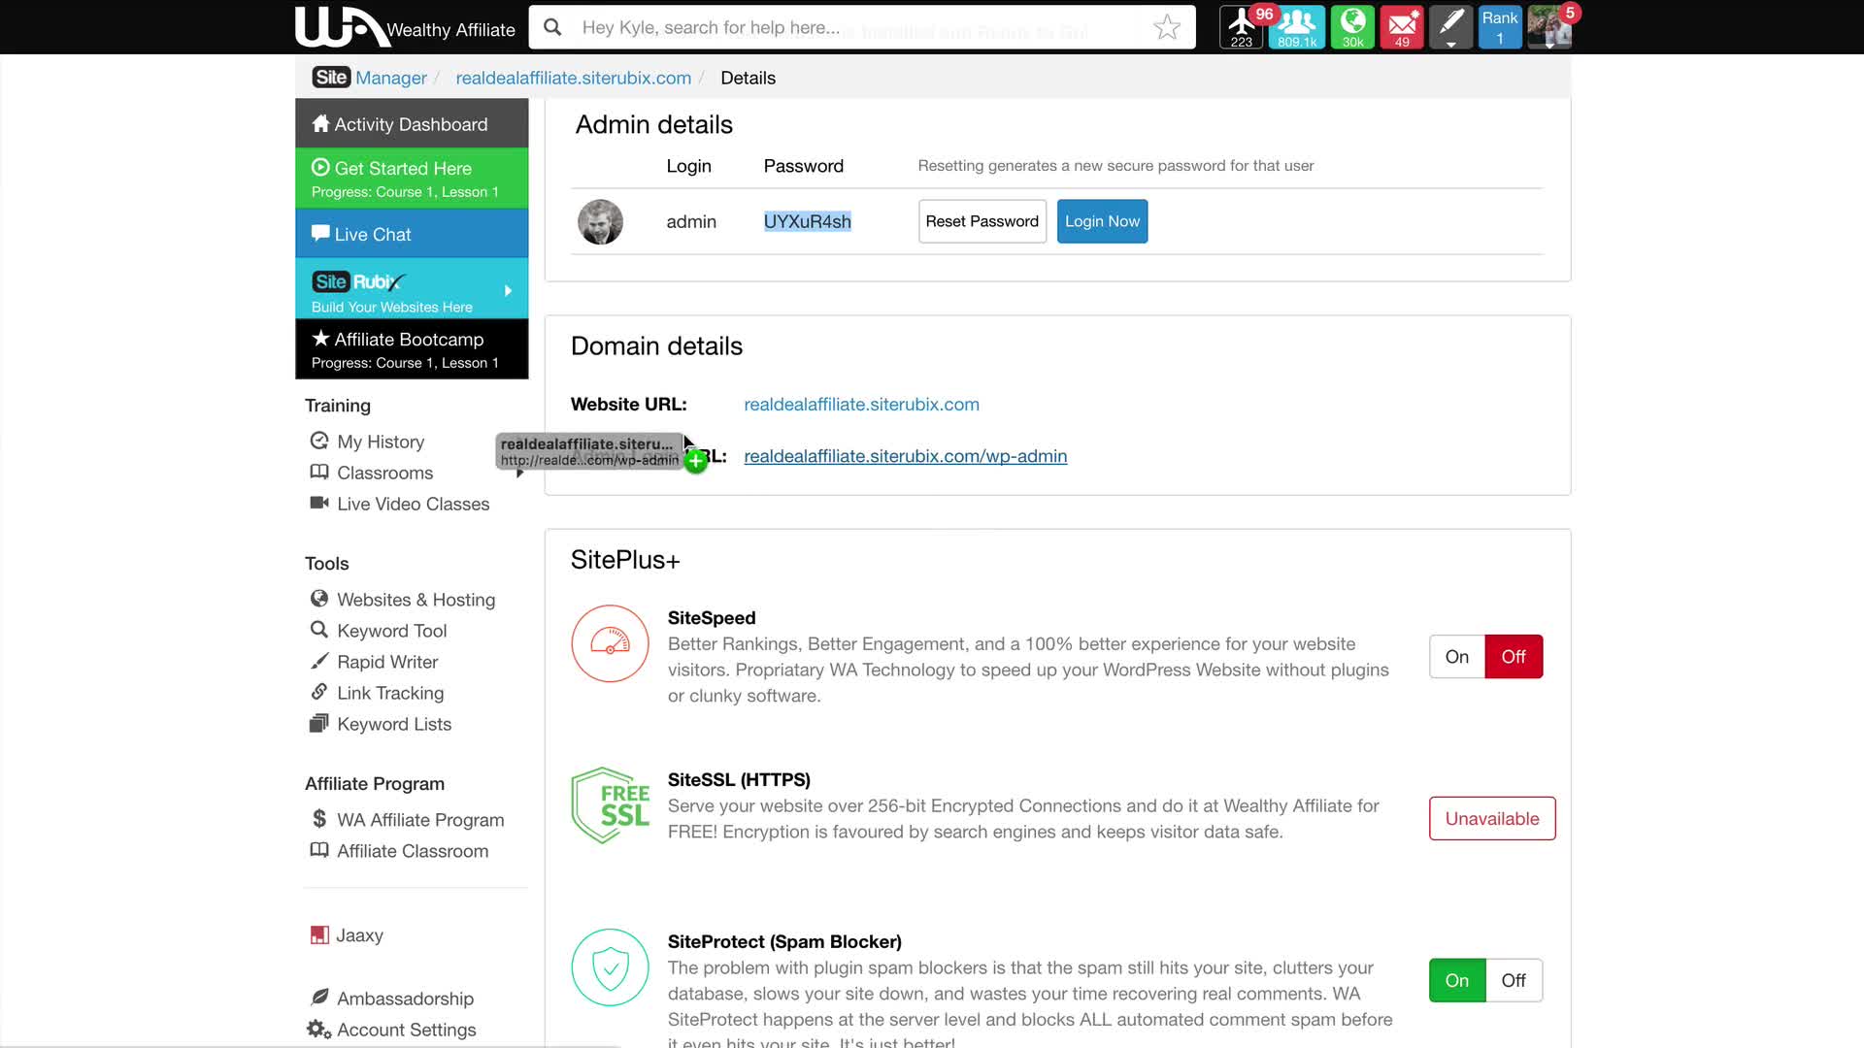Click the Admin details heading
The image size is (1864, 1048).
(653, 124)
